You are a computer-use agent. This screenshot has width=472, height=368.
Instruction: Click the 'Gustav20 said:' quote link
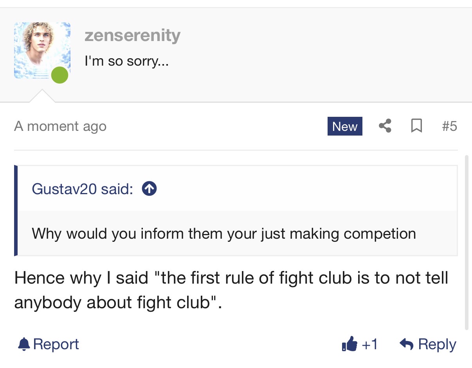pos(82,189)
